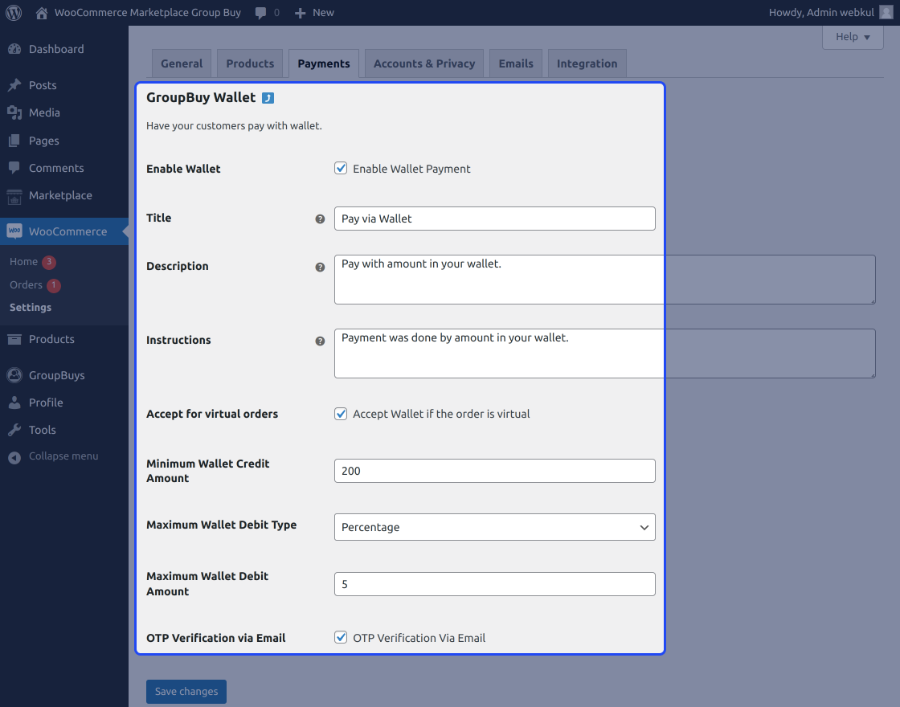Screen dimensions: 900x707
Task: Click the Marketplace store icon
Action: 14,196
